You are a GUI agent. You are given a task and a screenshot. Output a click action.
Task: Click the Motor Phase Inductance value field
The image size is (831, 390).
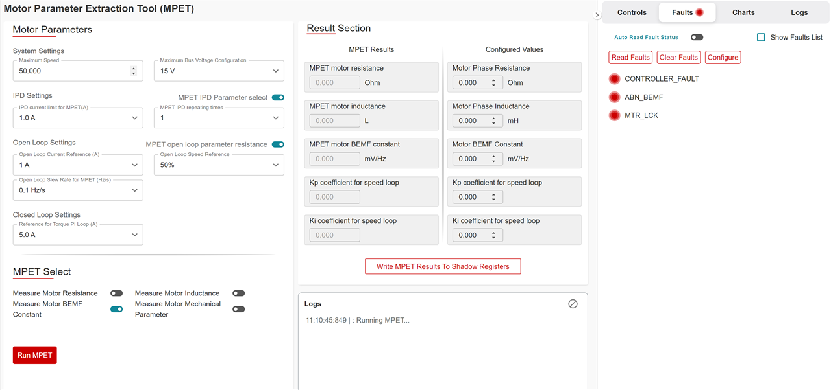coord(470,121)
